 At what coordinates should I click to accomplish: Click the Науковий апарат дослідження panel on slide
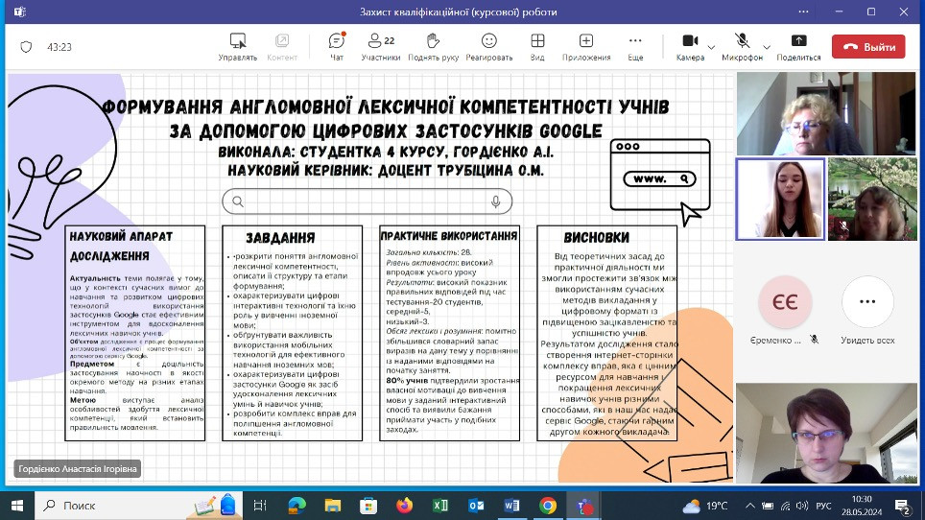click(135, 333)
